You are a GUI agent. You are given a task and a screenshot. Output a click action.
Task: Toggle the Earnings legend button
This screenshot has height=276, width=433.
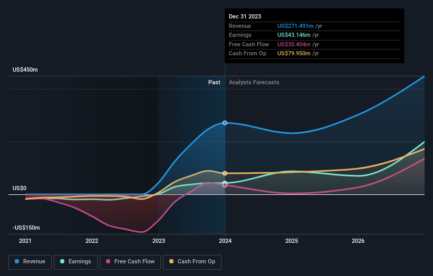tap(75, 262)
